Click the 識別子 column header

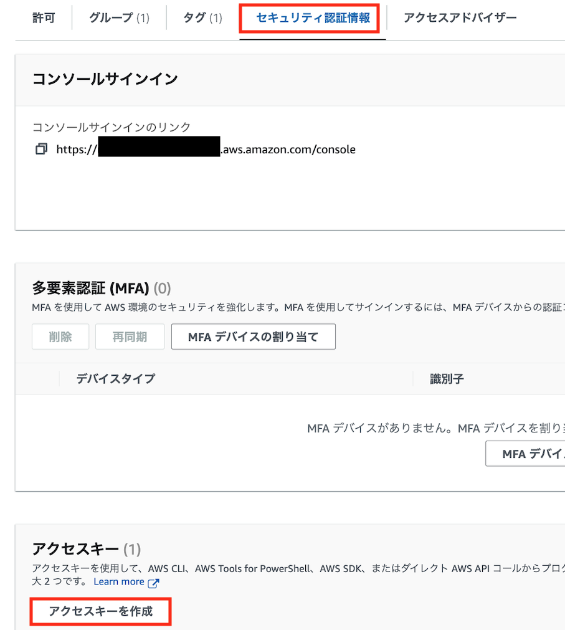[446, 379]
